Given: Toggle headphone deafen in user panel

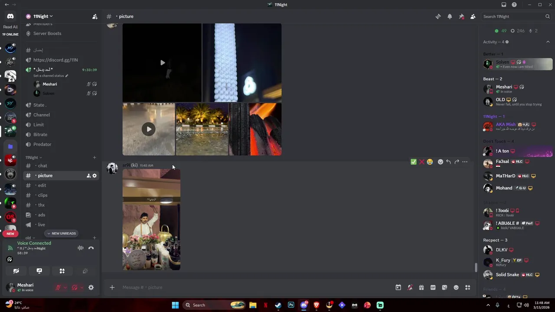Looking at the screenshot, I should (x=75, y=287).
